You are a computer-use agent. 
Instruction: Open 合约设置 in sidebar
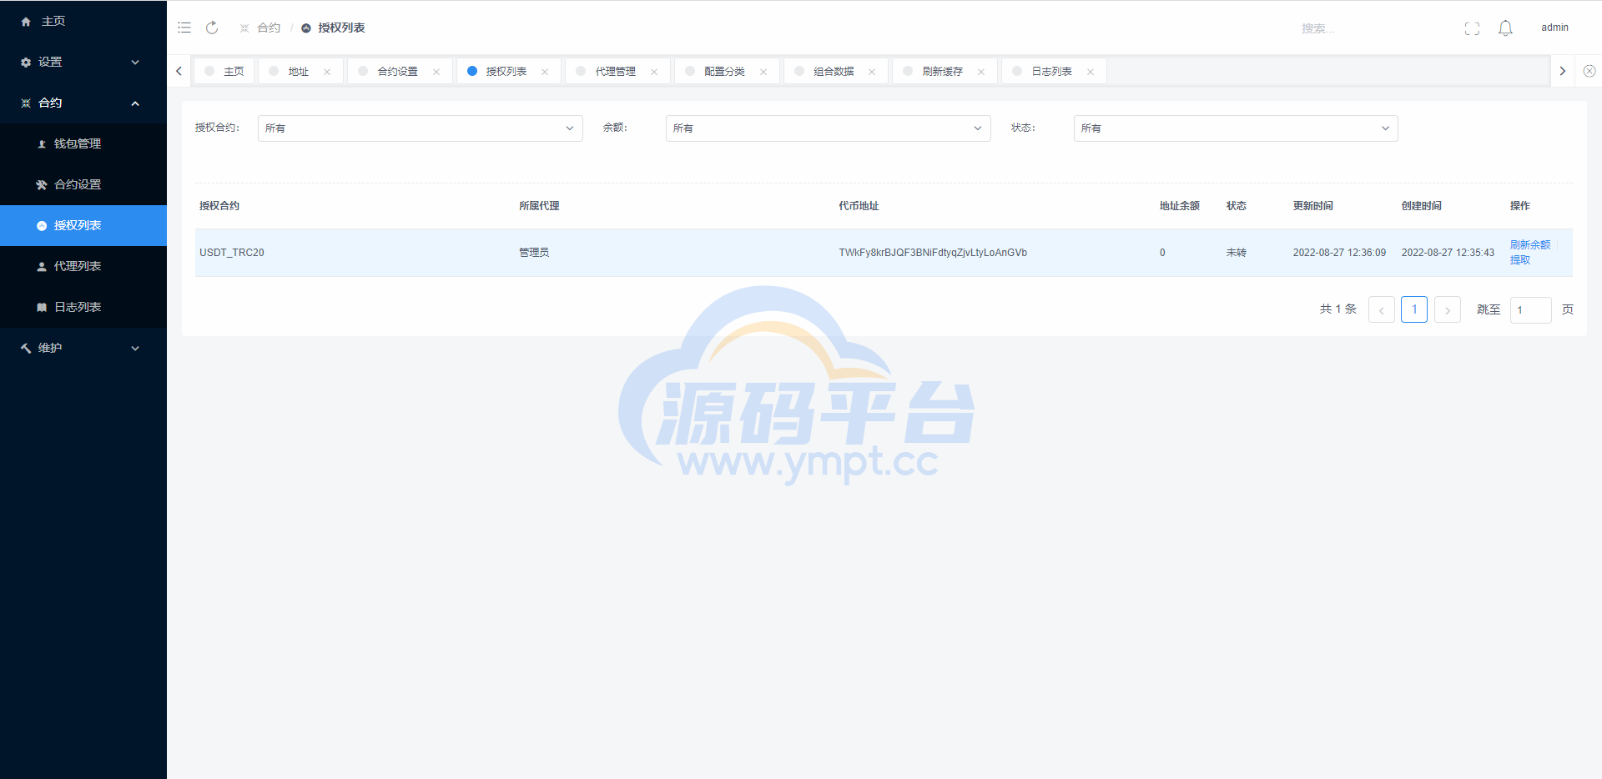pos(83,184)
